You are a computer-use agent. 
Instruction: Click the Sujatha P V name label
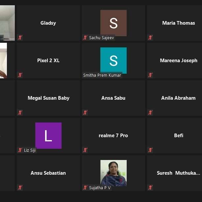pyautogui.click(x=100, y=188)
